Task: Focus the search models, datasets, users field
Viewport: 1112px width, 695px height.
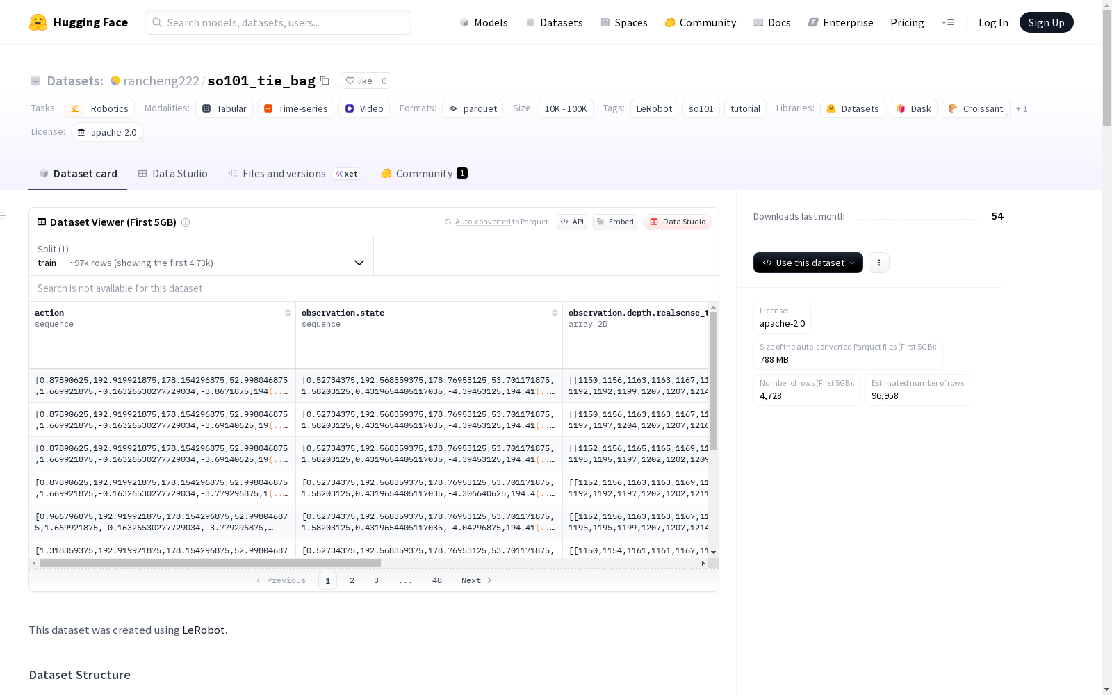Action: [x=278, y=22]
